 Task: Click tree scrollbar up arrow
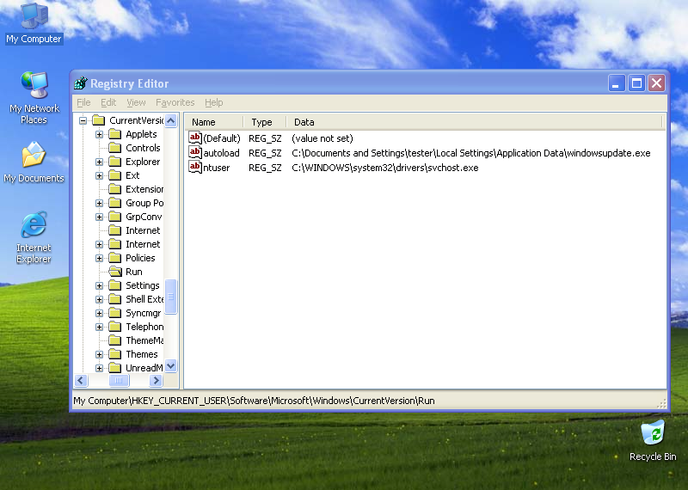click(x=170, y=120)
